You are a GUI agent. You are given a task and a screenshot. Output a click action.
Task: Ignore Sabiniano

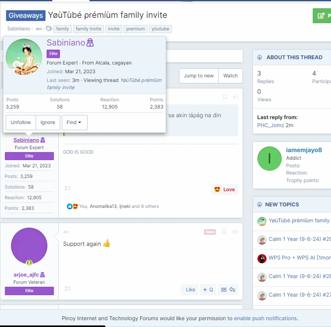(x=48, y=123)
